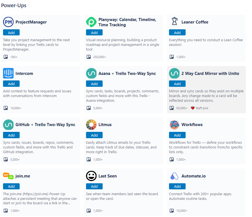Click Planyway's 250,000+ board count

[x=100, y=57]
